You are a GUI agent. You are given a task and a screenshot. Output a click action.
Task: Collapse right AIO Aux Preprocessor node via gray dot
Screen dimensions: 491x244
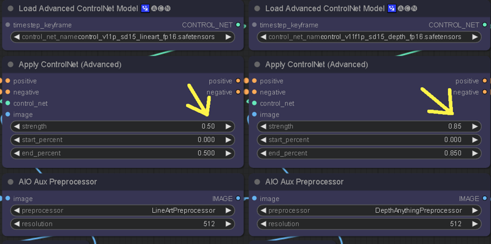257,181
